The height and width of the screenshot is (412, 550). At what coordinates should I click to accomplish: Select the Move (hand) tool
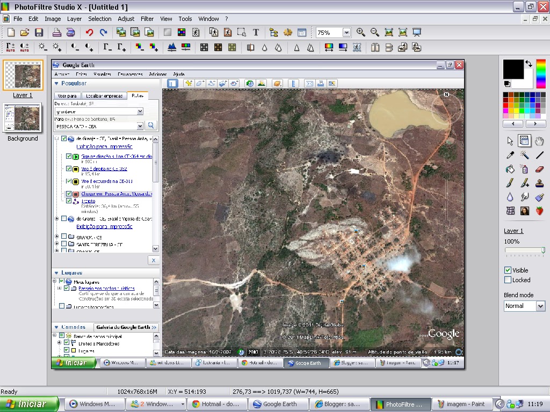pyautogui.click(x=539, y=141)
